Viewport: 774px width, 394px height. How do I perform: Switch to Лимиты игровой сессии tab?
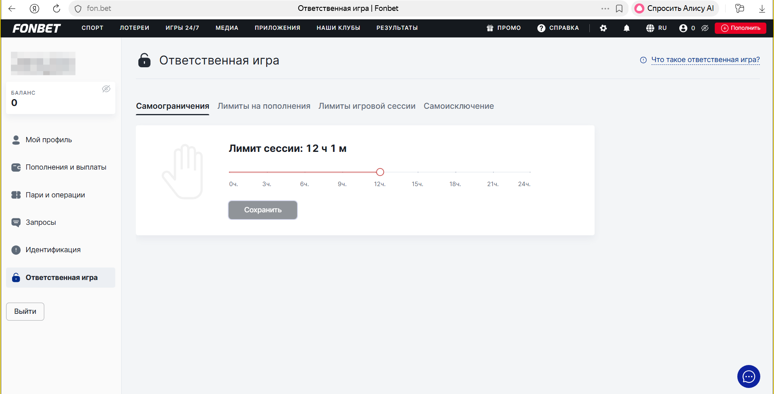pyautogui.click(x=367, y=106)
